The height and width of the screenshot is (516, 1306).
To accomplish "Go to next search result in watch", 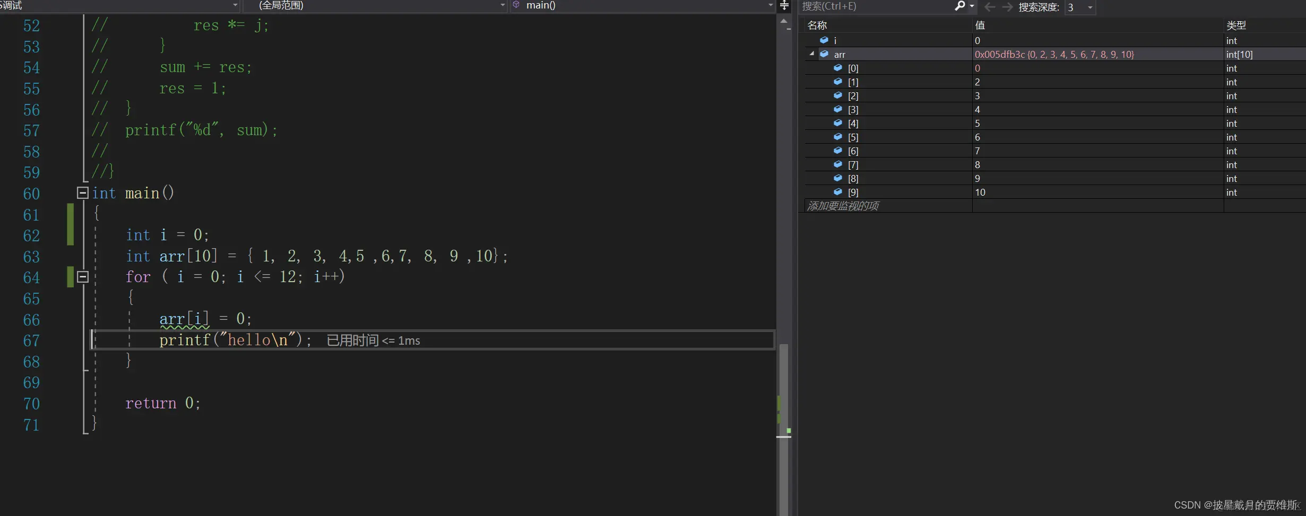I will pos(1007,6).
